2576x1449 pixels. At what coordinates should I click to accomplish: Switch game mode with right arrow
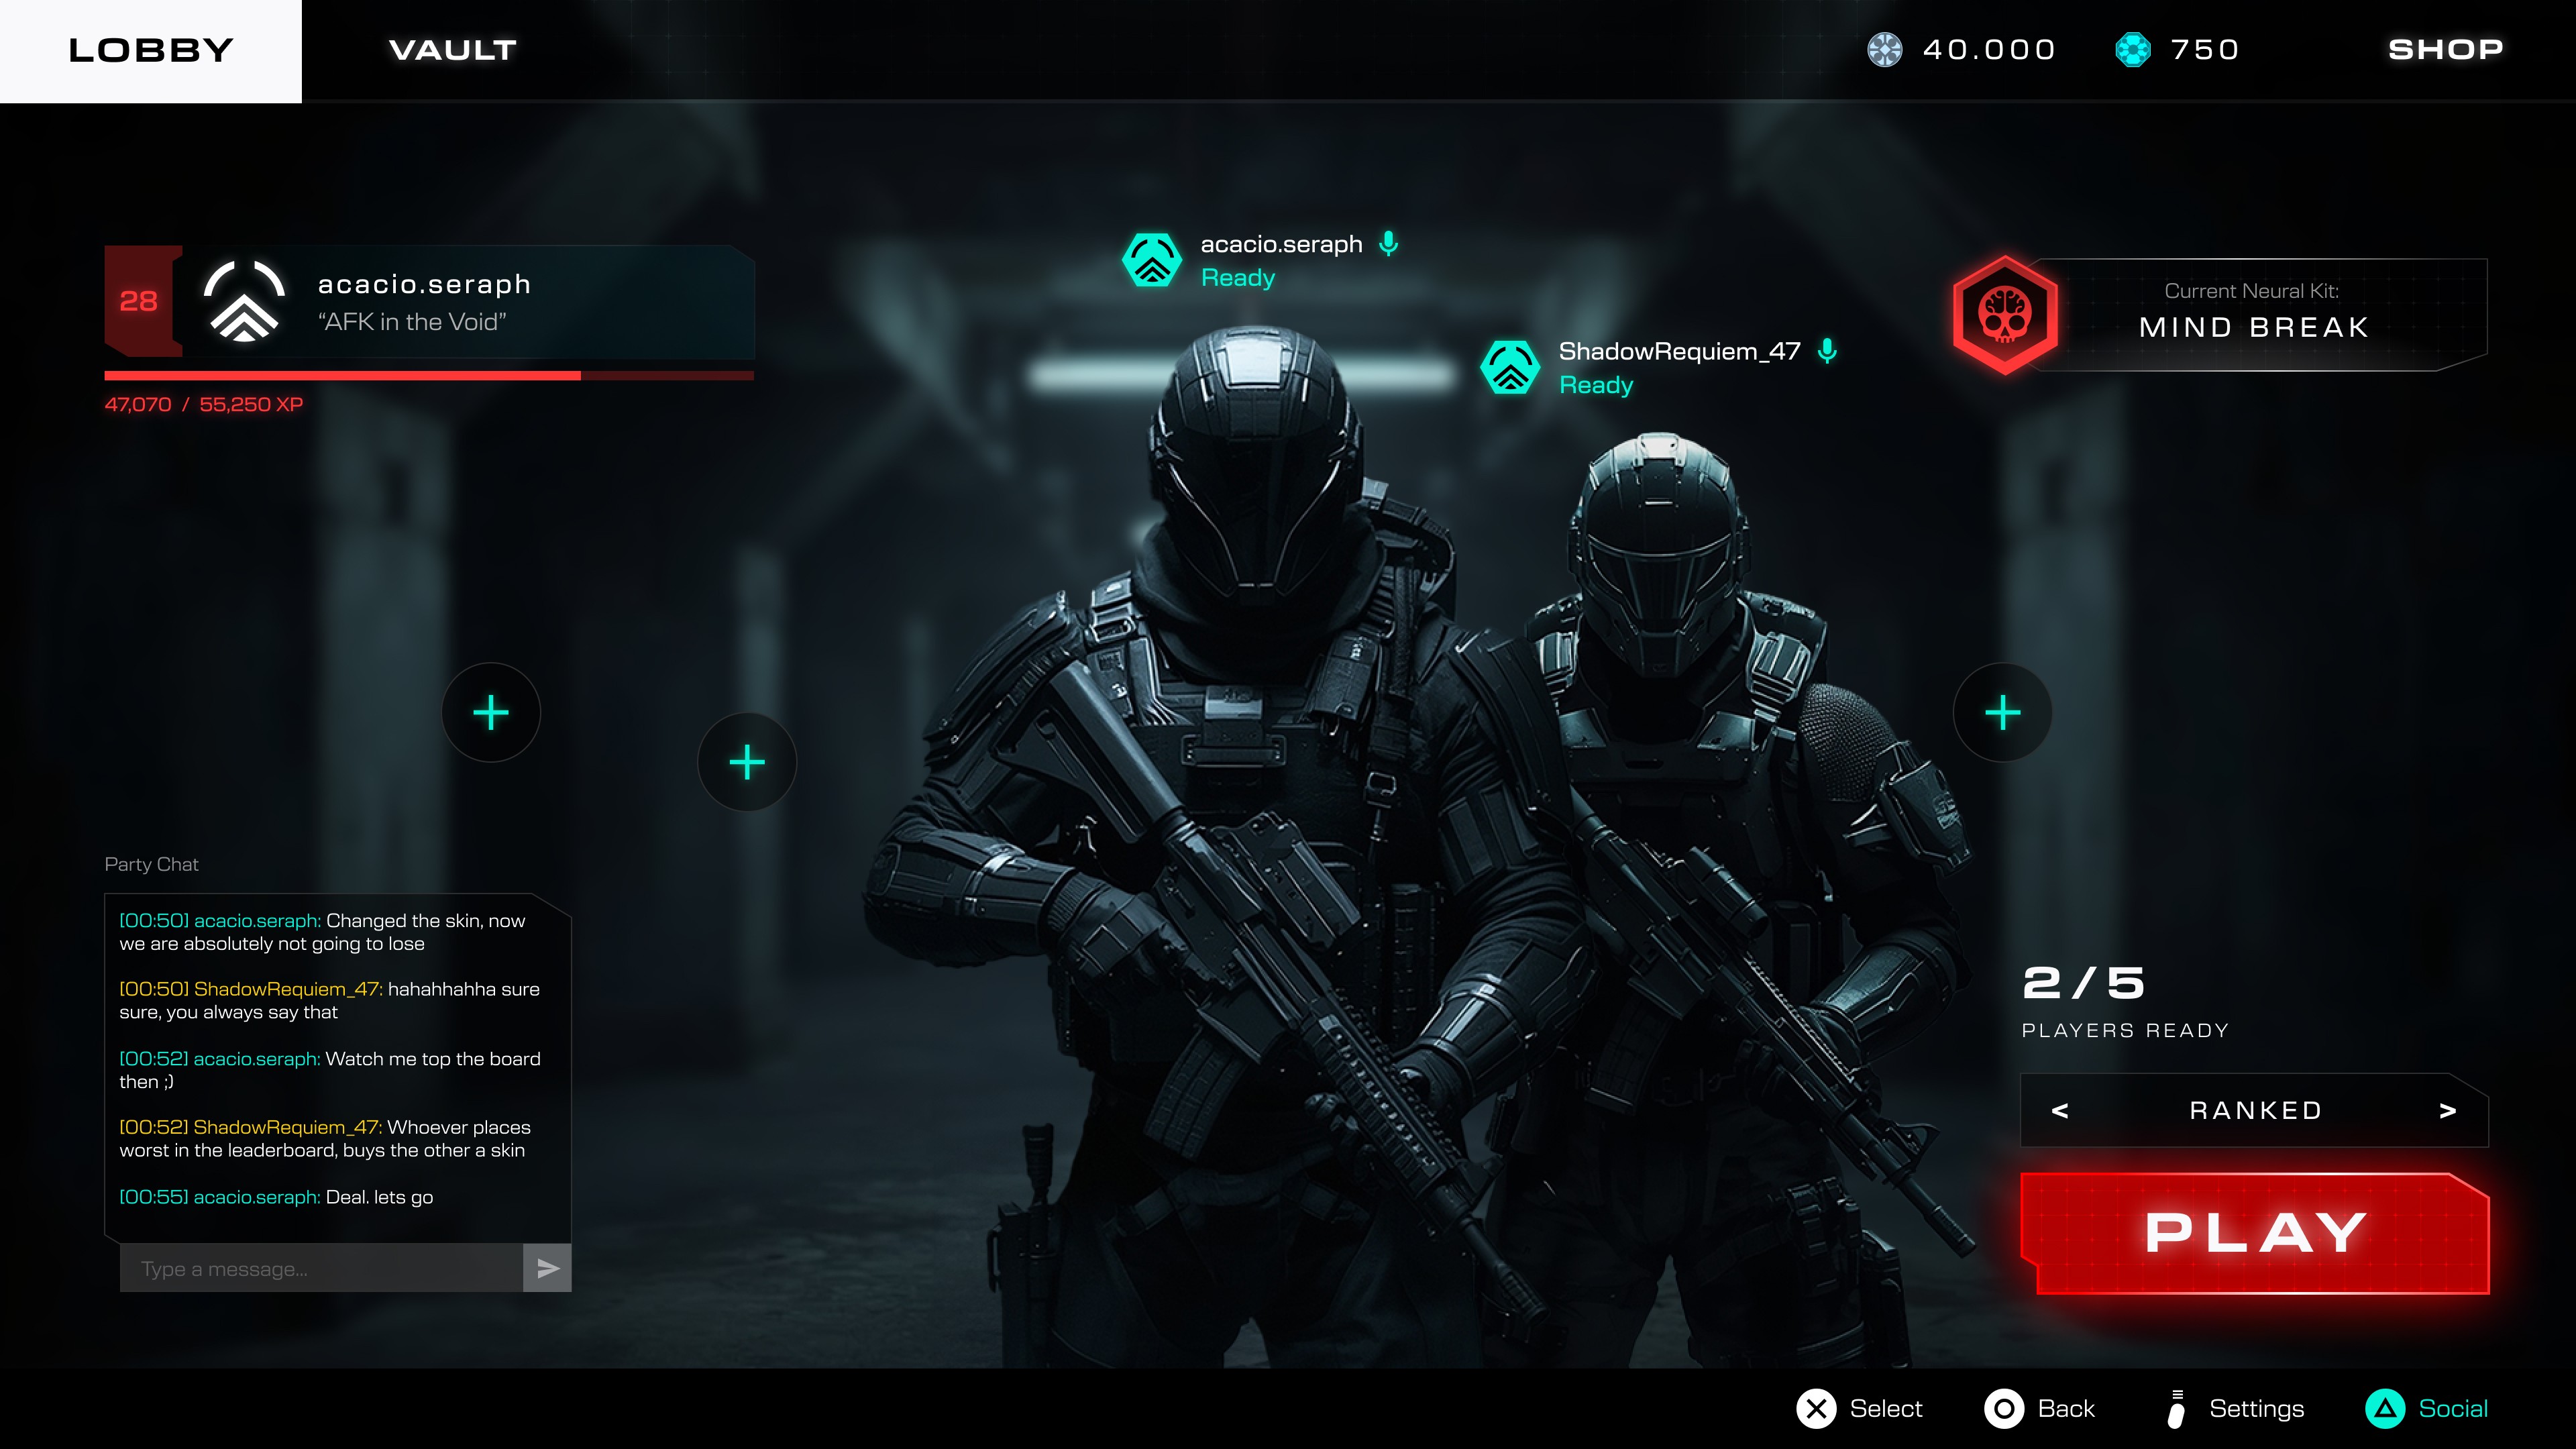tap(2447, 1110)
